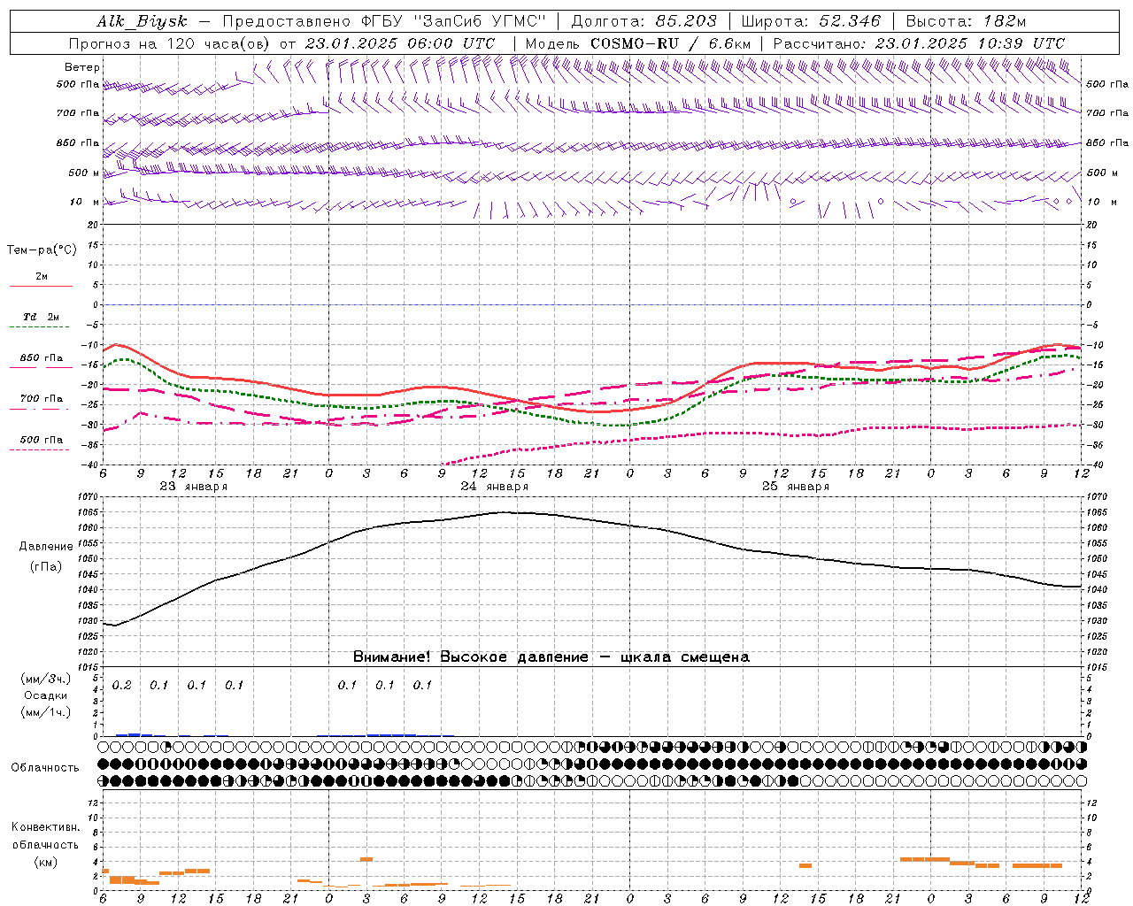Click the 'Высота: 182м' elevation text
This screenshot has width=1133, height=906.
click(966, 21)
